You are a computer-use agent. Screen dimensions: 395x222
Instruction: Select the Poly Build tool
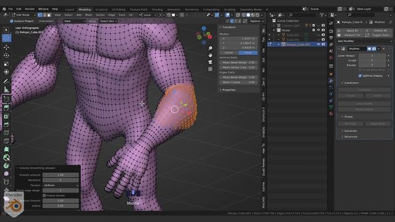point(7,149)
